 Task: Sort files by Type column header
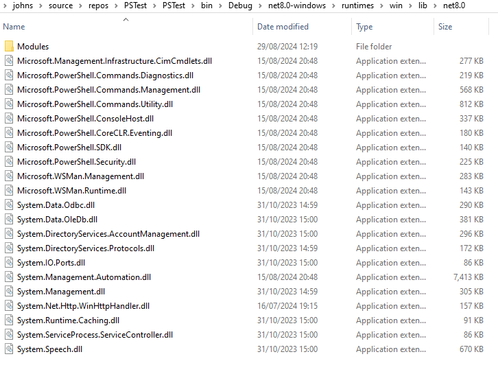click(393, 26)
